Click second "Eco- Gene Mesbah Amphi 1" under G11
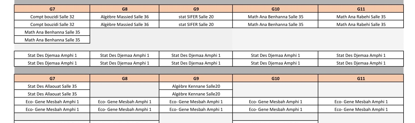415x123 pixels. click(361, 109)
